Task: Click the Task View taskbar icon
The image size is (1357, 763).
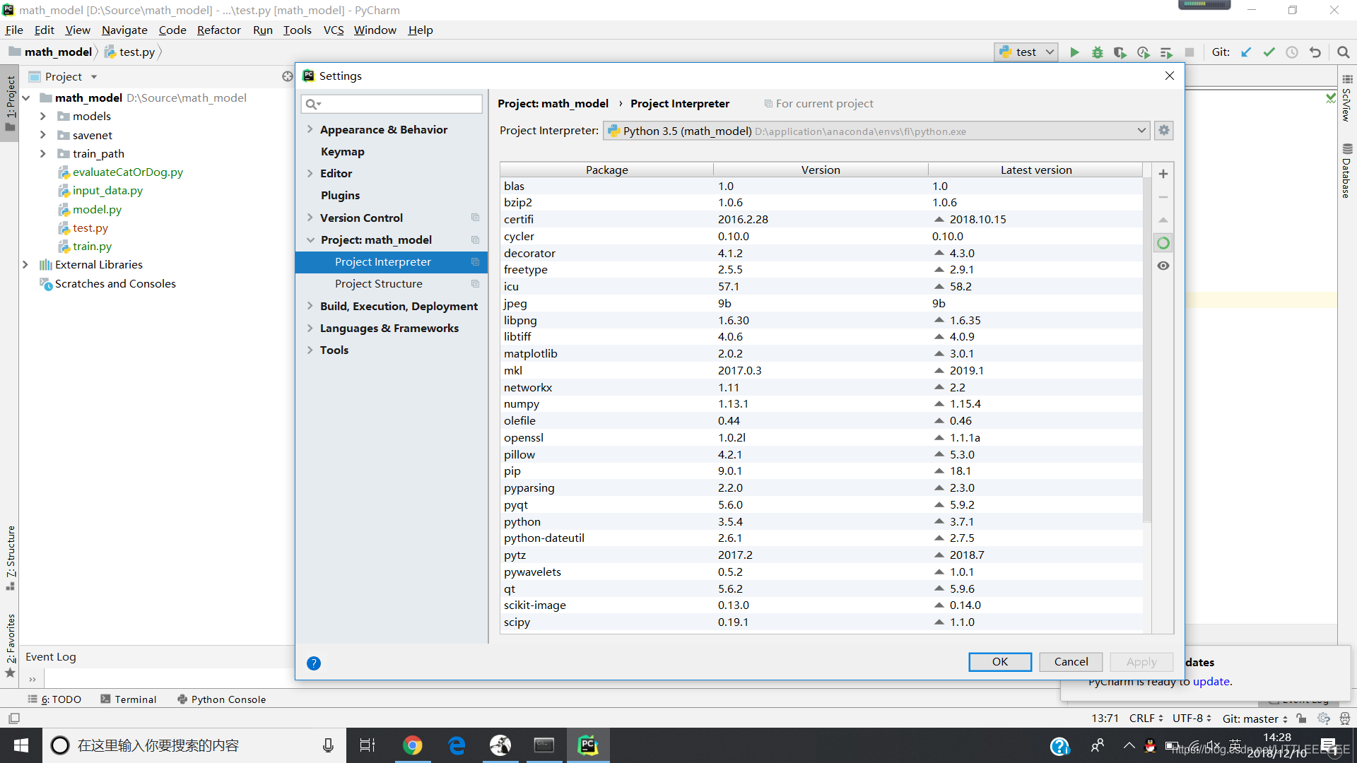Action: click(x=368, y=745)
